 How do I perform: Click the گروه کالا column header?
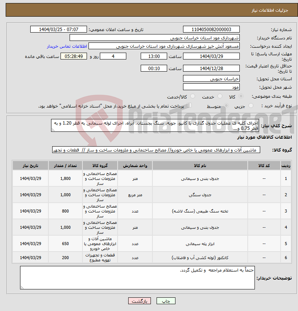tap(100, 166)
